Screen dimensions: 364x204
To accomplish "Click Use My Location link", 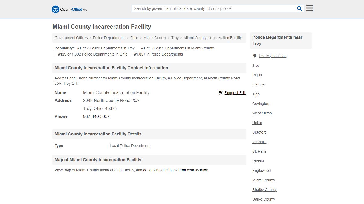I will click(x=273, y=56).
